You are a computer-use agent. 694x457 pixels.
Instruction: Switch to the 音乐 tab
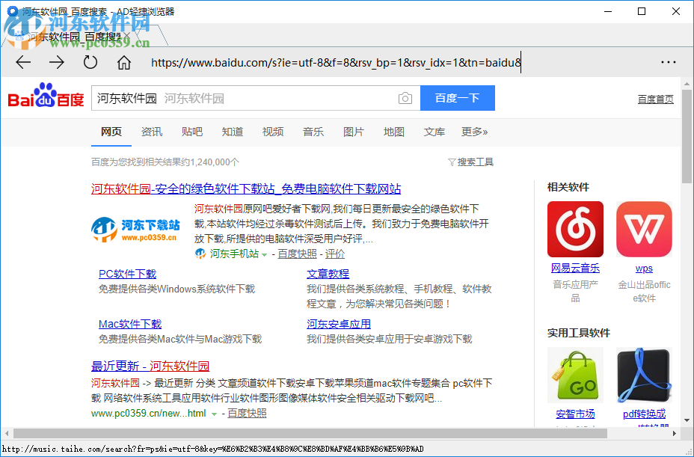tap(313, 132)
